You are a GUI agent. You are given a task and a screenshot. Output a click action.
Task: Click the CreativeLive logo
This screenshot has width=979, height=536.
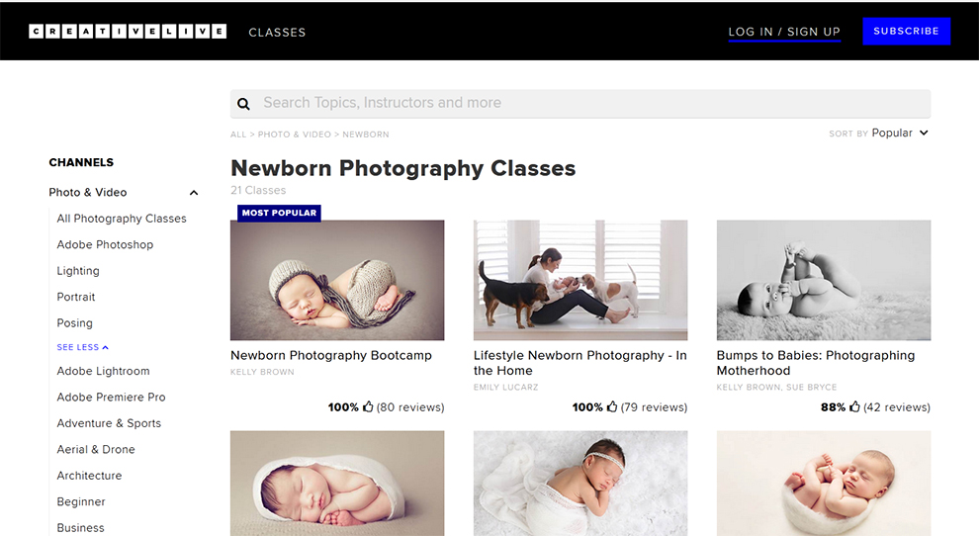128,32
